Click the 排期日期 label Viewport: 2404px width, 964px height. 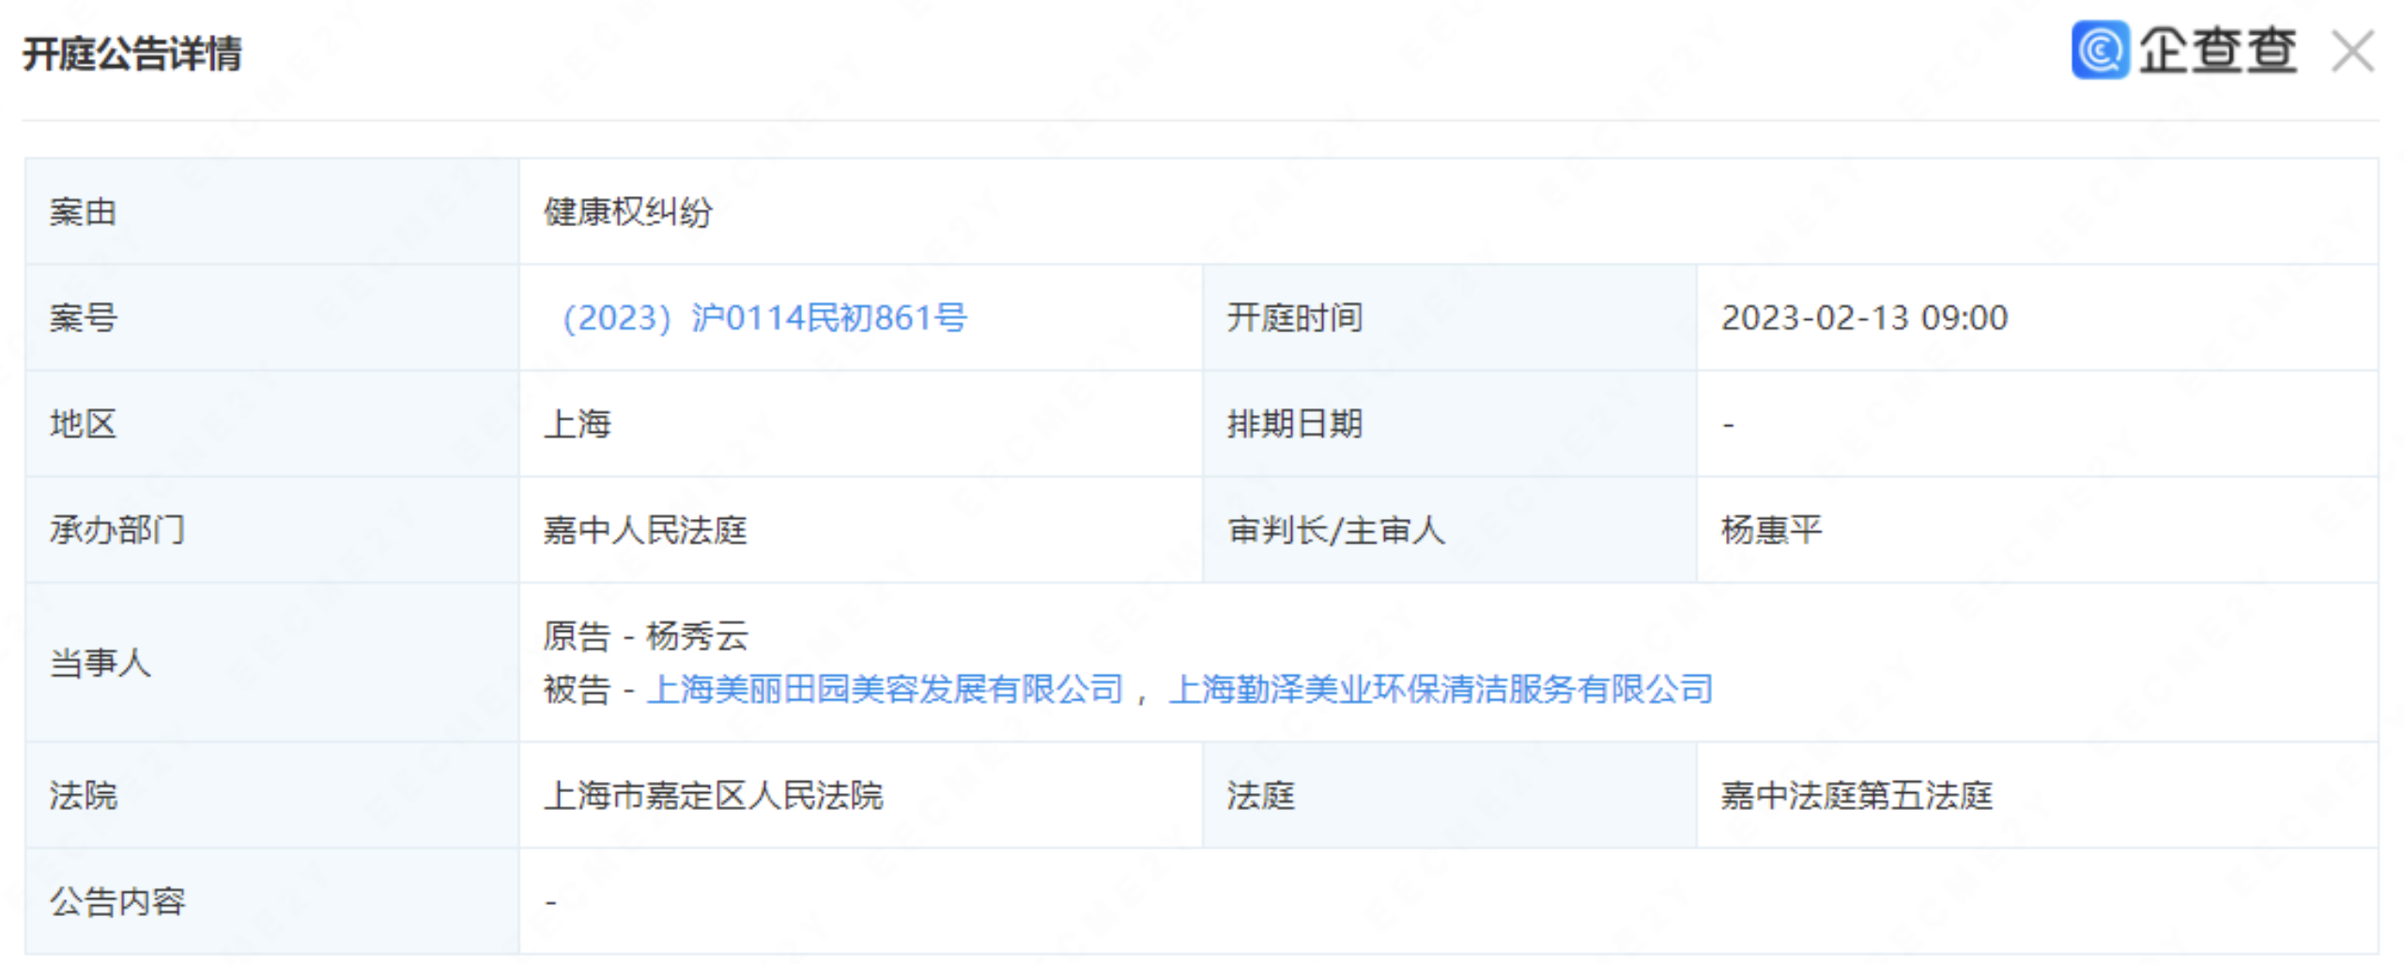(x=1294, y=424)
